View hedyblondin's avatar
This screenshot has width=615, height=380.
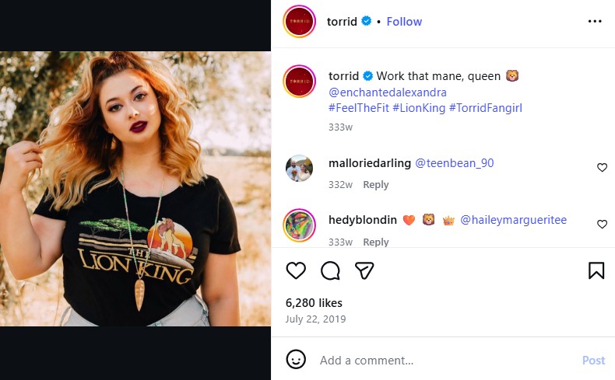click(299, 225)
